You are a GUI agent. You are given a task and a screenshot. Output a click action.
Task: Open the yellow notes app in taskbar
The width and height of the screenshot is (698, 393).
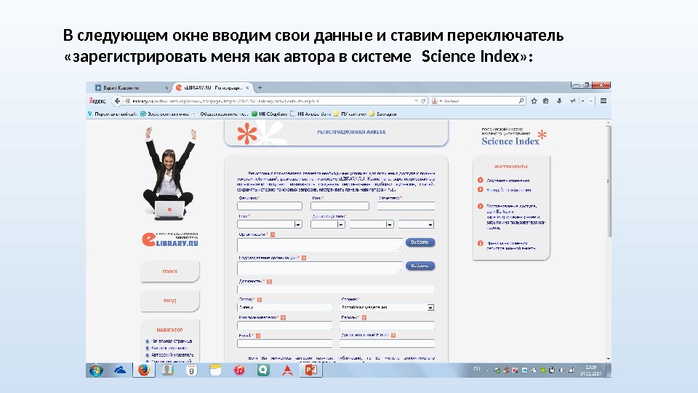[x=215, y=370]
